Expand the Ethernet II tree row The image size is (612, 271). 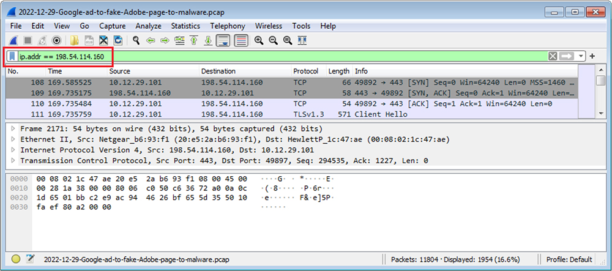click(14, 139)
